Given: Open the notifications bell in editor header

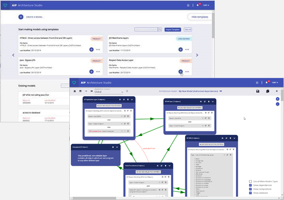Looking at the screenshot, I should [x=266, y=82].
